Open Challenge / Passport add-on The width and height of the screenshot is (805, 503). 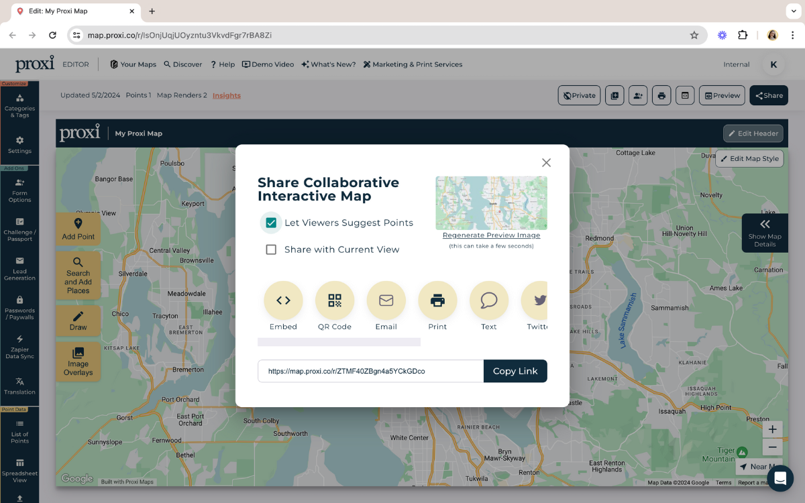[19, 229]
